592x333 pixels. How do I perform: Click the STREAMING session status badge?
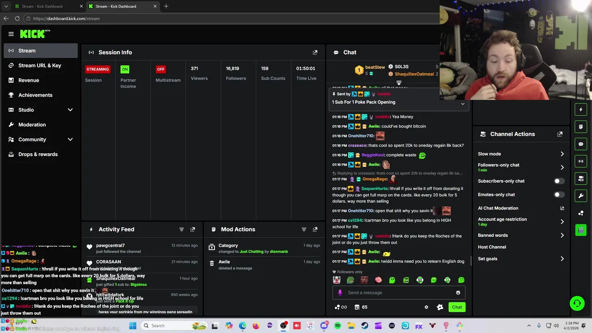pyautogui.click(x=98, y=69)
